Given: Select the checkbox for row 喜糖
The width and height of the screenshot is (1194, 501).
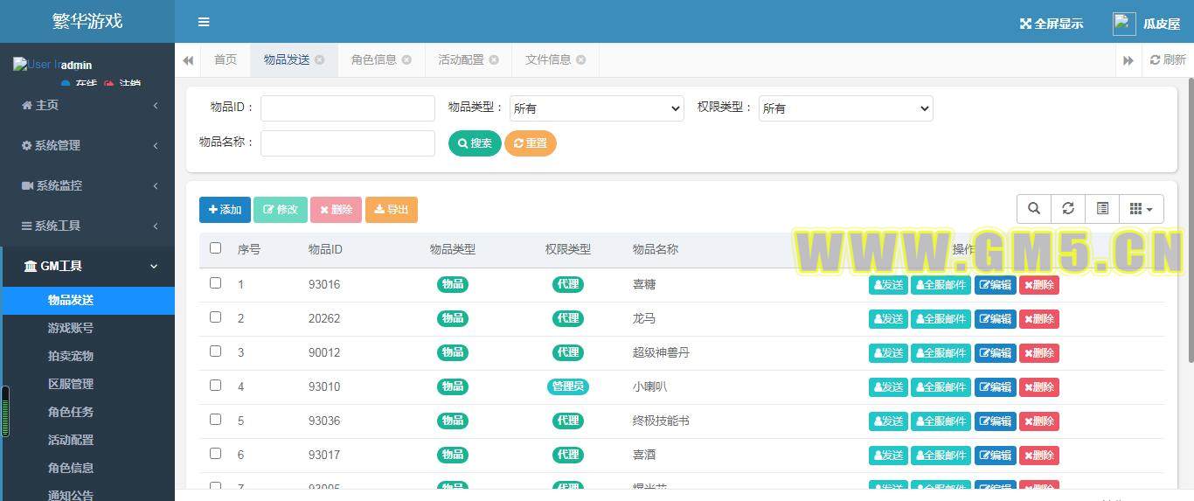Looking at the screenshot, I should [216, 283].
